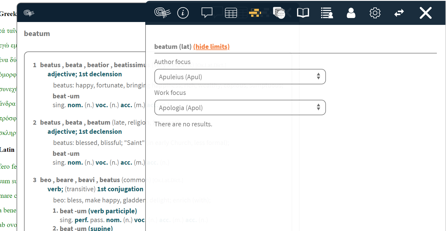Swap panel side using the double-arrow icon
This screenshot has width=446, height=231.
(399, 13)
